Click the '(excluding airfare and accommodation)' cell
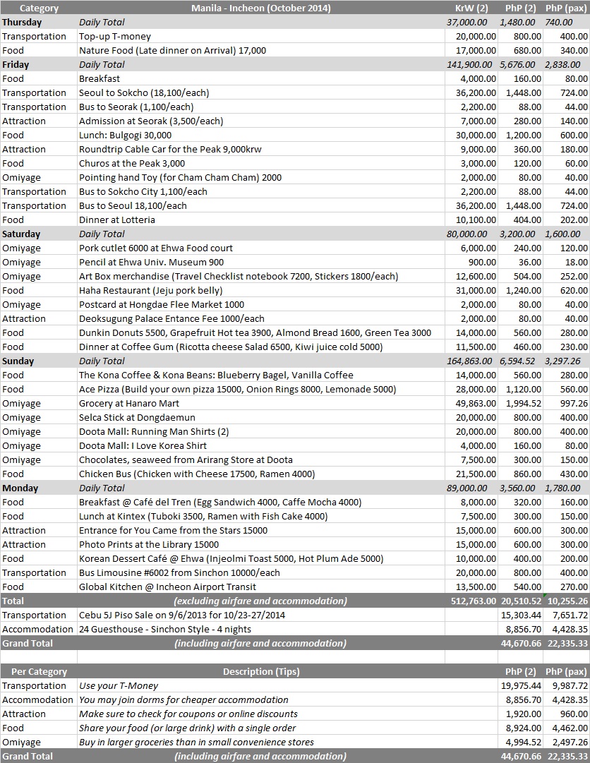590x763 pixels. click(260, 601)
